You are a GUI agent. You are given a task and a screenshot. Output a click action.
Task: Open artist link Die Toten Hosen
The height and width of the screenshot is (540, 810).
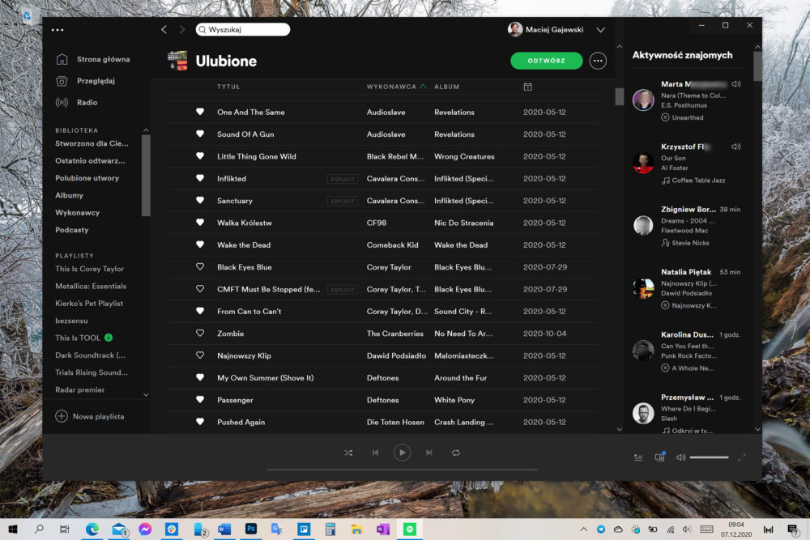pos(395,422)
